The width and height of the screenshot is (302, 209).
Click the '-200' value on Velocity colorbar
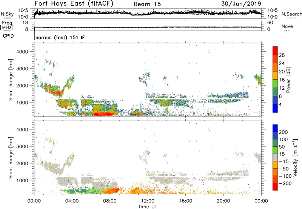[x=285, y=183]
